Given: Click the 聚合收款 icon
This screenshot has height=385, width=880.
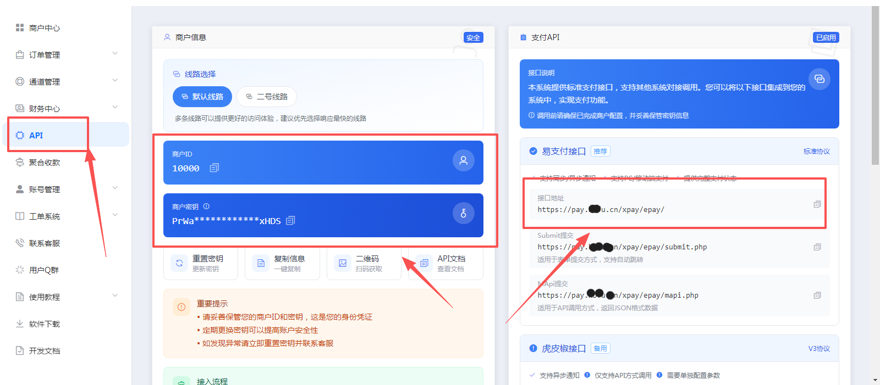Looking at the screenshot, I should tap(20, 162).
